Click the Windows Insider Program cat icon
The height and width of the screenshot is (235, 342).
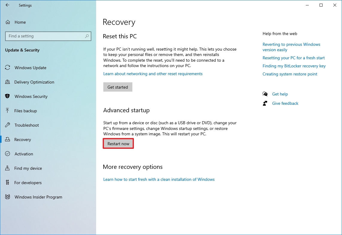pos(7,197)
